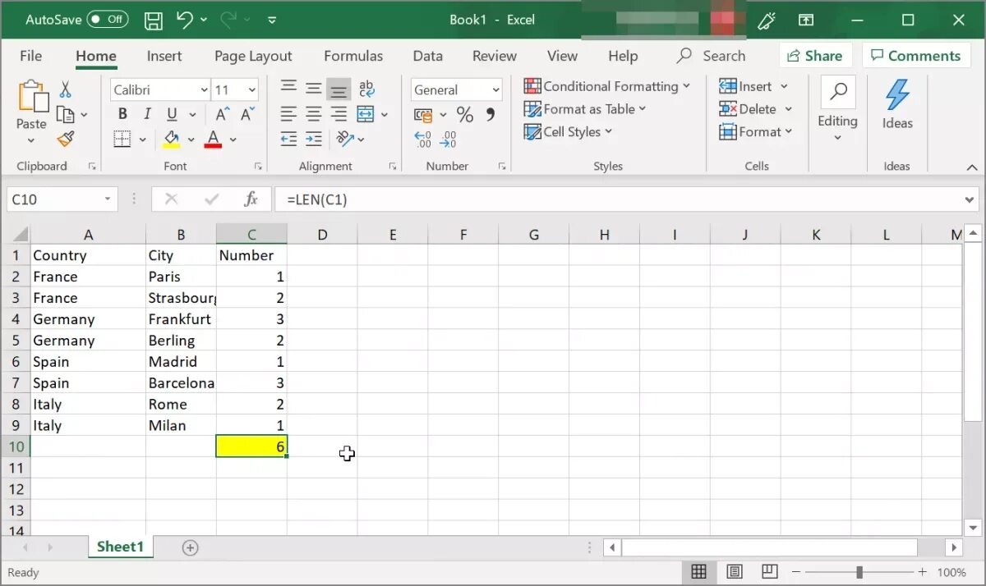
Task: Undo the last action
Action: [x=184, y=20]
